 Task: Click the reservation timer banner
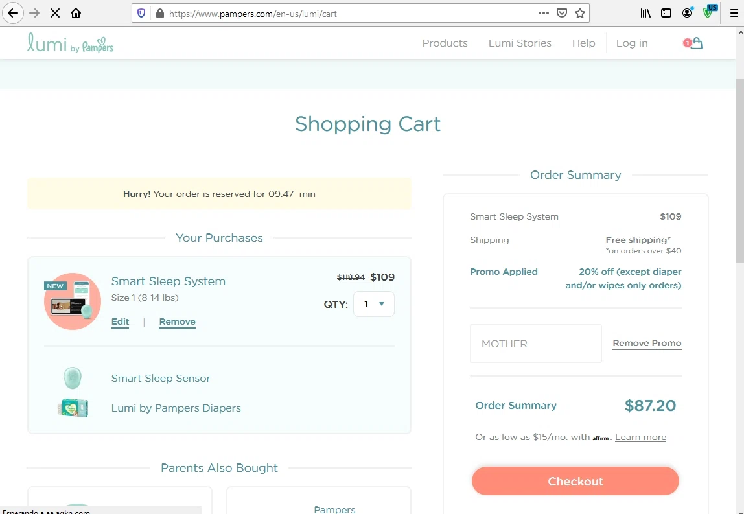pyautogui.click(x=219, y=194)
